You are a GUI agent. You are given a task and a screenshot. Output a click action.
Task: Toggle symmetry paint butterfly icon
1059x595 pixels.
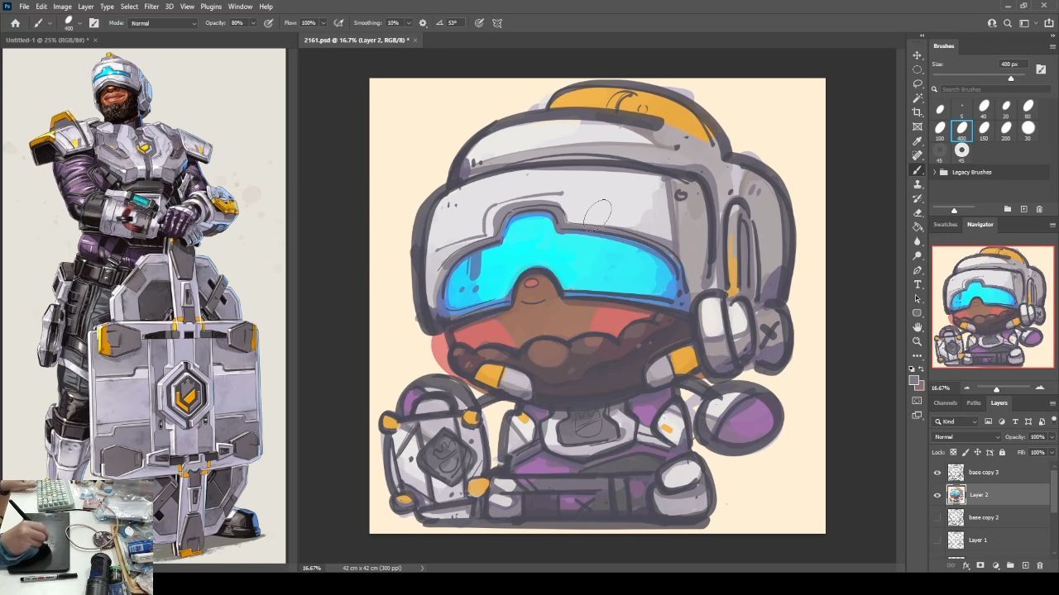click(x=497, y=23)
